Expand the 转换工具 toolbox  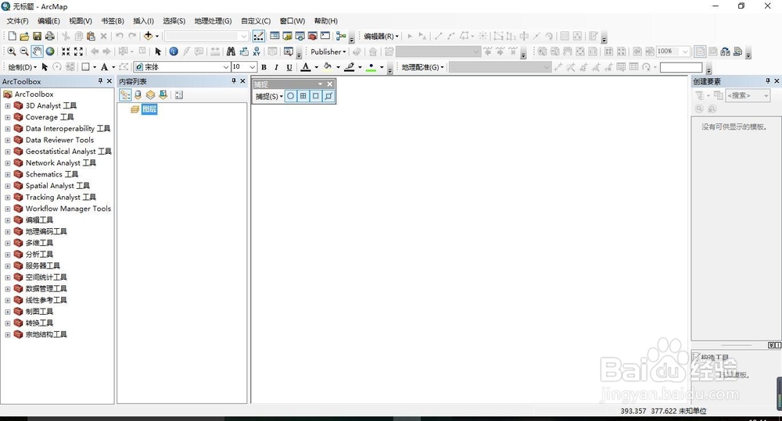coord(8,323)
